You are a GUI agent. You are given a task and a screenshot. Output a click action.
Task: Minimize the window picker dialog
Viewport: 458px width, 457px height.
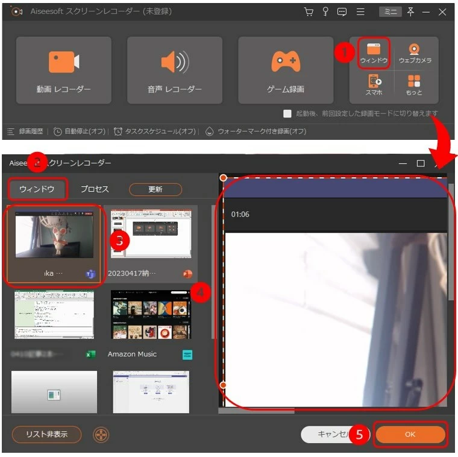[x=403, y=163]
